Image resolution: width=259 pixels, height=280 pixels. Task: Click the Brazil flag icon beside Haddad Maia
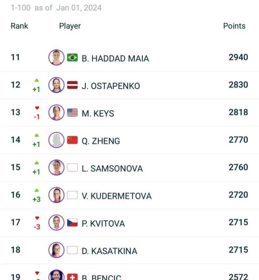coord(72,57)
